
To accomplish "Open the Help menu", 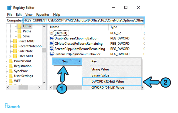I will (x=57, y=14).
